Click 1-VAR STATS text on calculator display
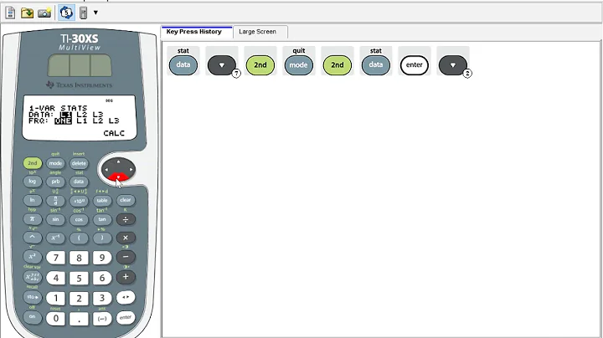This screenshot has height=338, width=603. [58, 108]
